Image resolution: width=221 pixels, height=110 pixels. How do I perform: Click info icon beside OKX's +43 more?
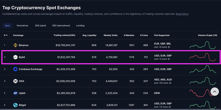coord(170,83)
